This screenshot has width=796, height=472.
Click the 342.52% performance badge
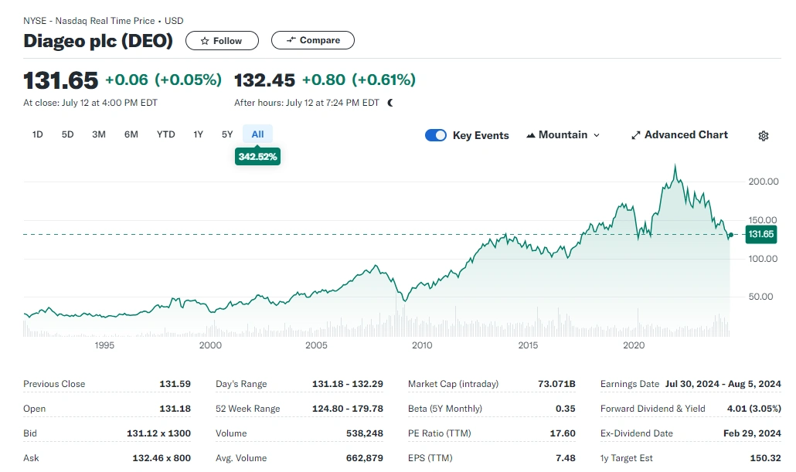tap(257, 156)
